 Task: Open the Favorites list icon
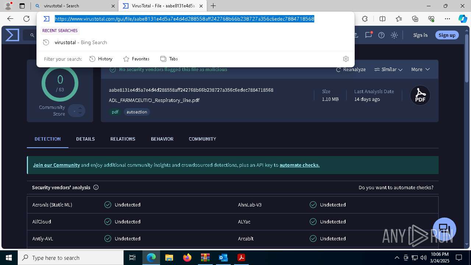click(x=399, y=19)
